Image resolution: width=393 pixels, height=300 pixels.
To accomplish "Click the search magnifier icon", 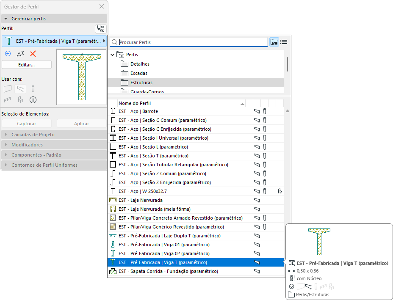I will coord(114,42).
